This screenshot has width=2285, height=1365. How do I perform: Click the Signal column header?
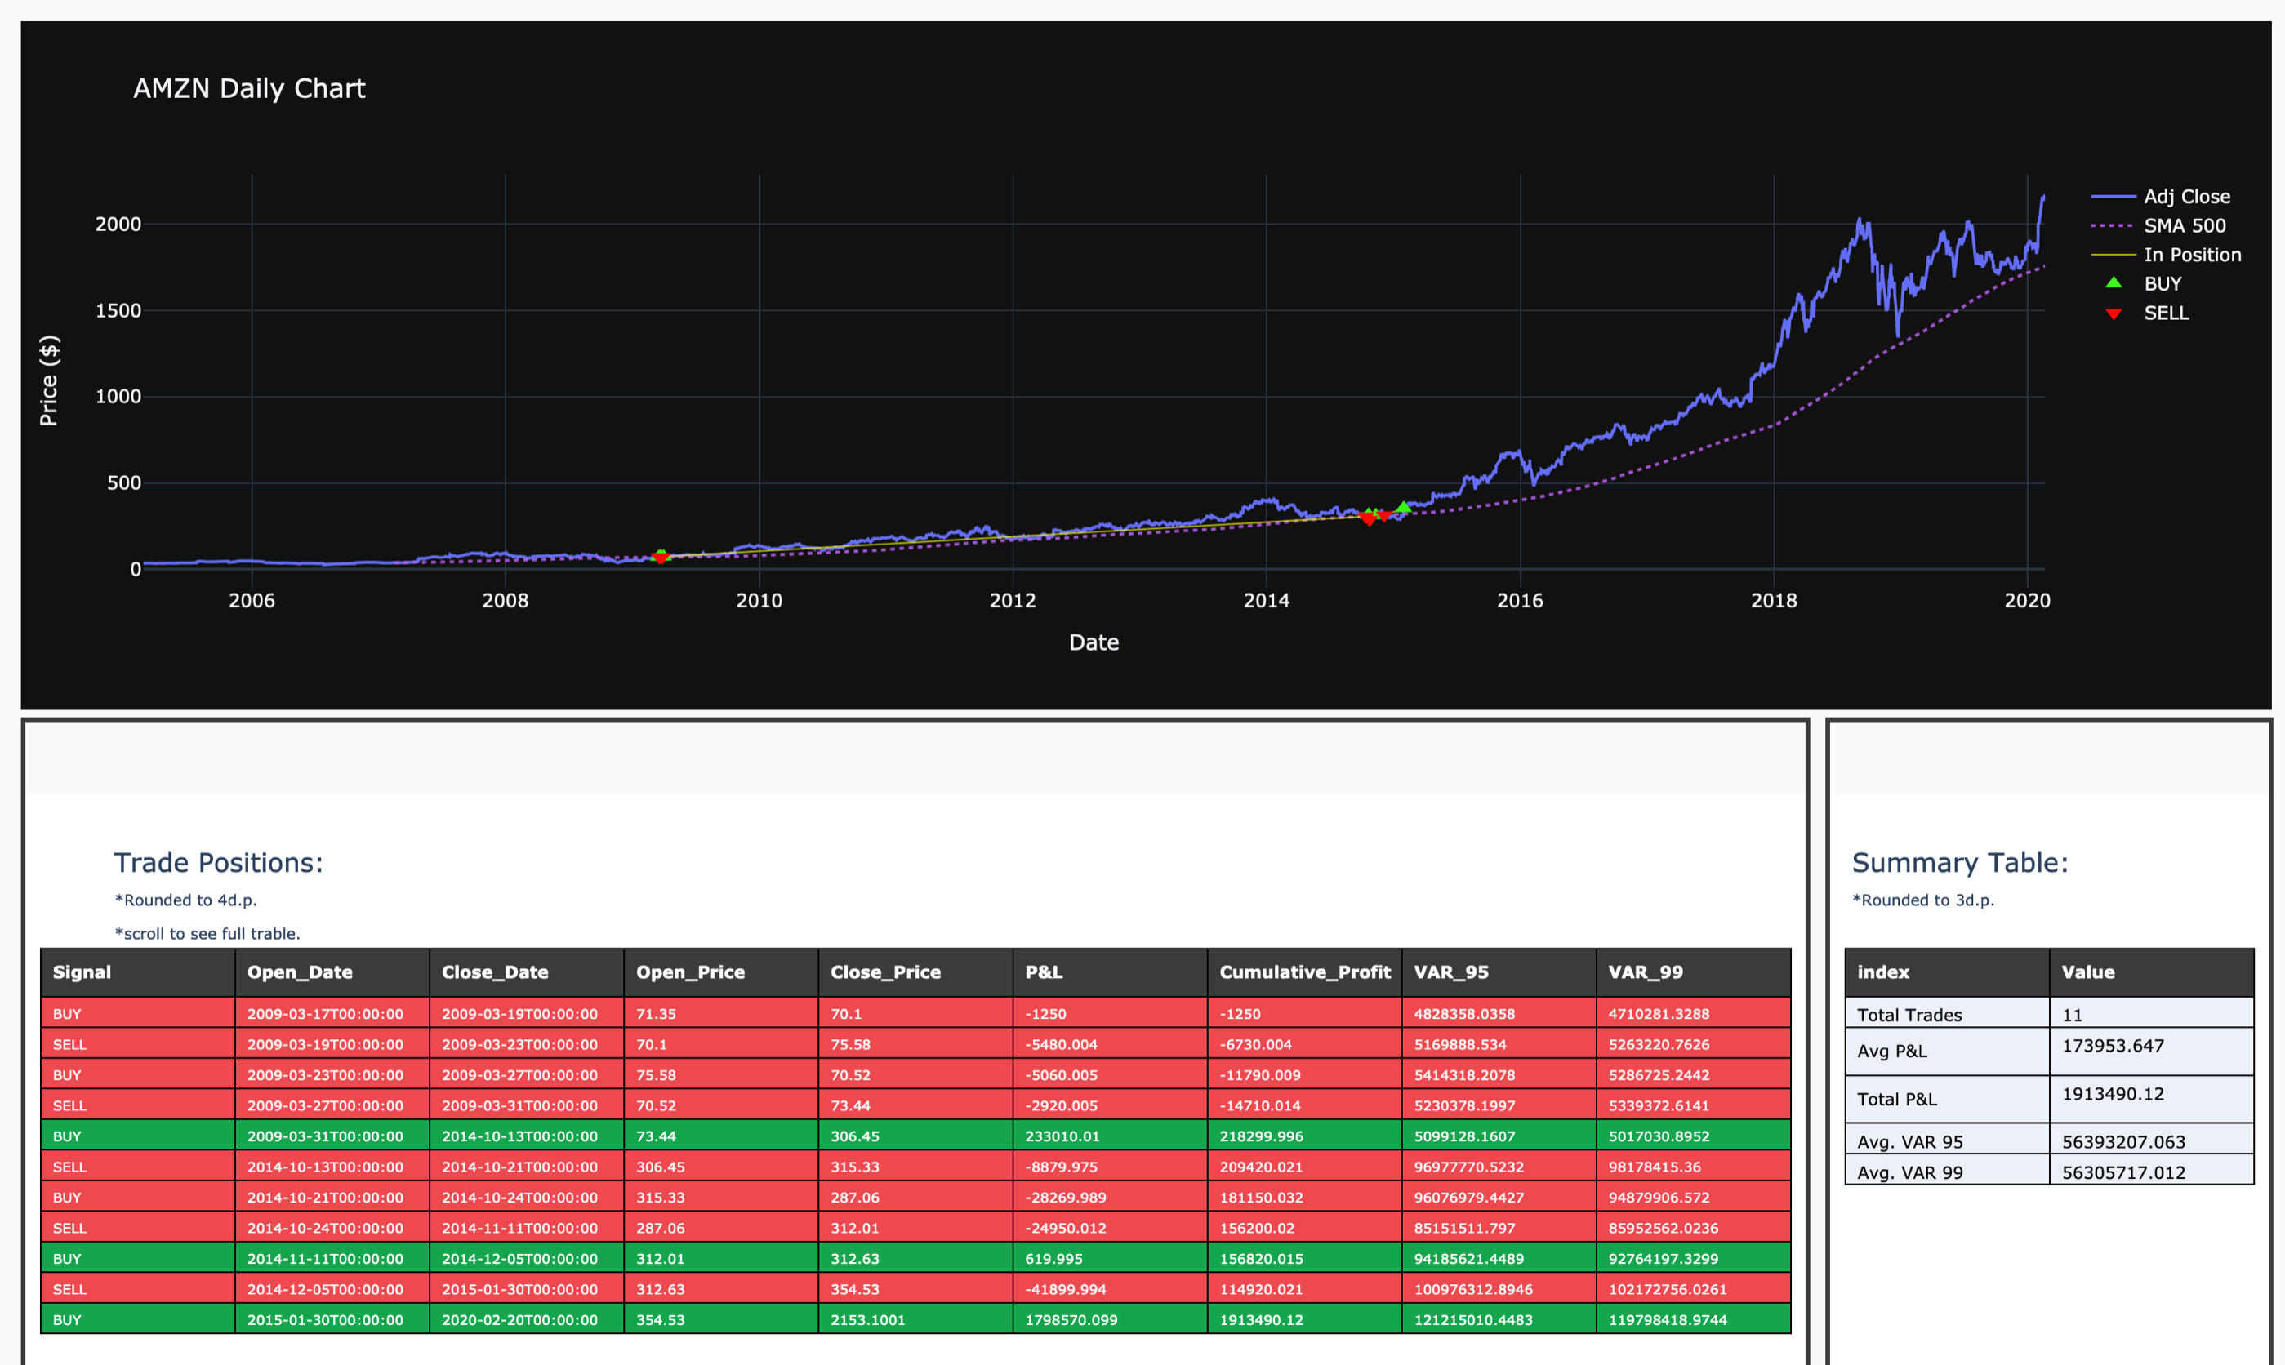[x=82, y=972]
